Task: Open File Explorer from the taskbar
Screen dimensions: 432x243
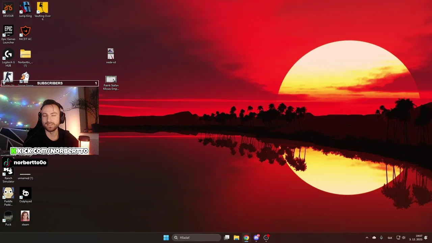Action: tap(237, 238)
